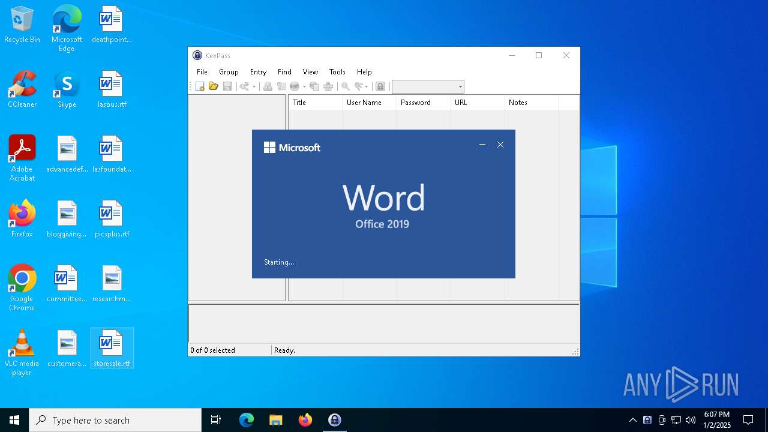This screenshot has width=768, height=432.
Task: Click the Open URL globe icon
Action: click(x=295, y=86)
